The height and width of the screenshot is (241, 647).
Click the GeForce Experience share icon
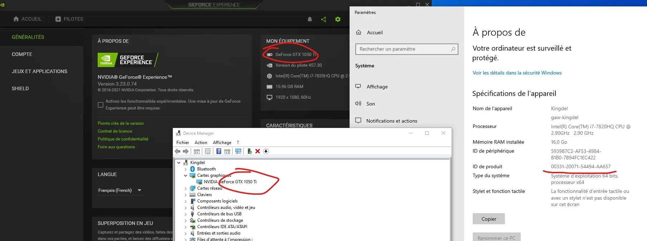point(323,19)
